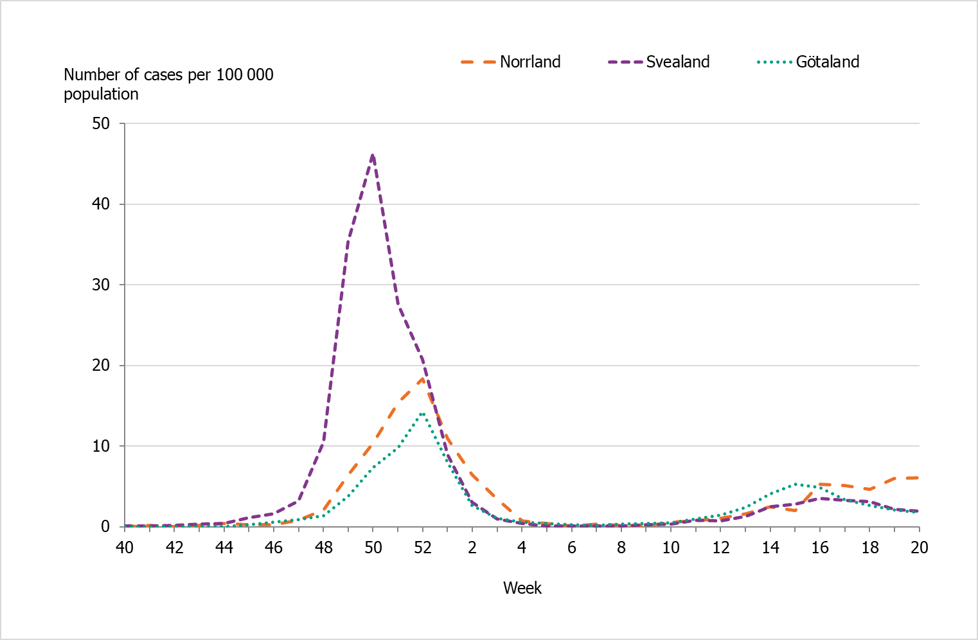The height and width of the screenshot is (640, 978).
Task: Click the orange Norrland legend line sample
Action: (x=478, y=62)
